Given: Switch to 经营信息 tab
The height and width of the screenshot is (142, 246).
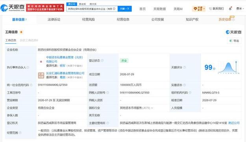Looking at the screenshot, I should click(x=123, y=19).
